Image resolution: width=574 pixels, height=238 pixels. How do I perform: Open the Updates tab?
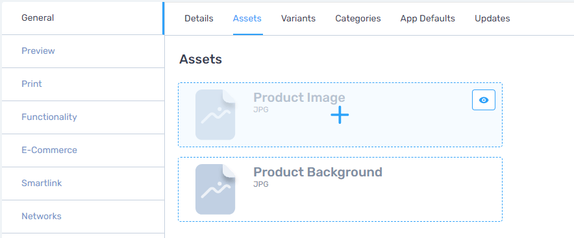click(492, 18)
